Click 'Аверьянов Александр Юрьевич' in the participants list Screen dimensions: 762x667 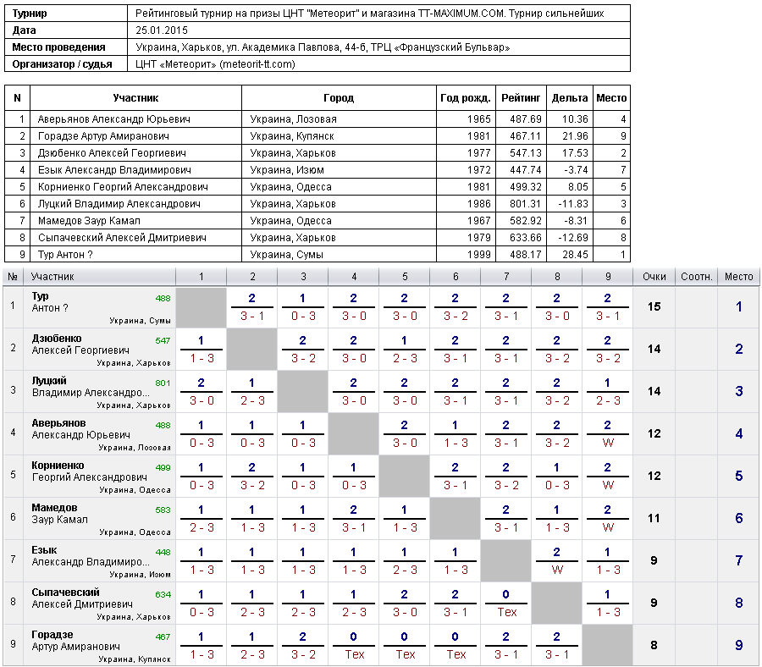(114, 119)
